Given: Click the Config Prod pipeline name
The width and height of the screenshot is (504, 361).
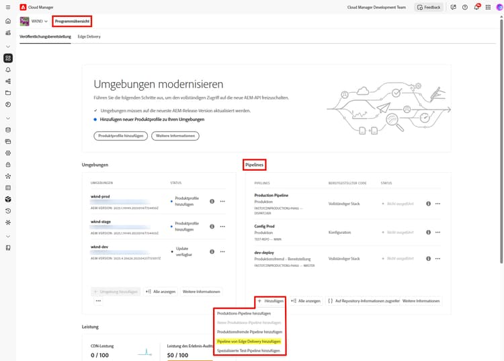Looking at the screenshot, I should [264, 227].
